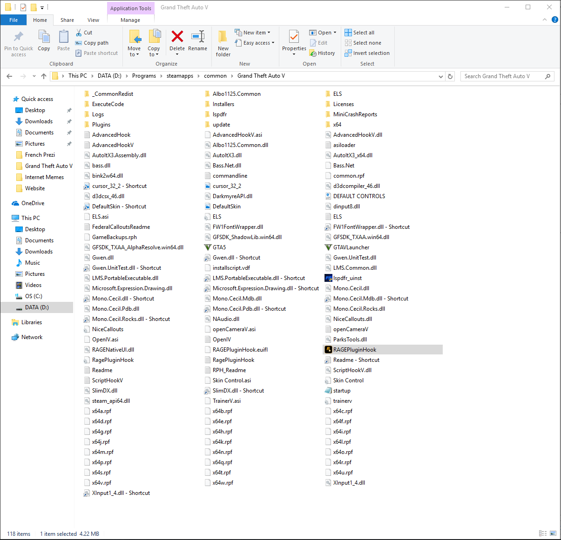Open the Easy access dropdown
561x540 pixels.
click(x=254, y=43)
